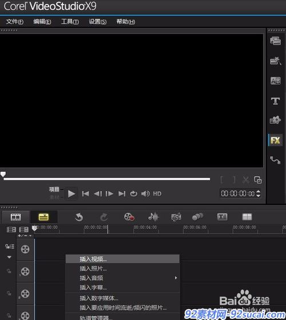Open the 帮助 (Help) menu

coord(126,22)
